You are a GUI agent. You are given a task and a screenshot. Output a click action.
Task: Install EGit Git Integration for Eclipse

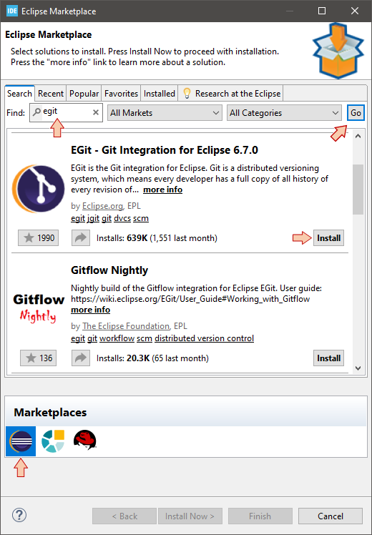(x=328, y=237)
